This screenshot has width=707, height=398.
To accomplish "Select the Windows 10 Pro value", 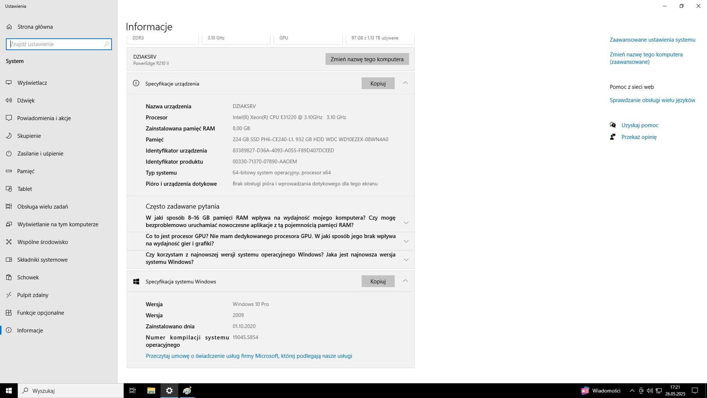I will tap(251, 304).
